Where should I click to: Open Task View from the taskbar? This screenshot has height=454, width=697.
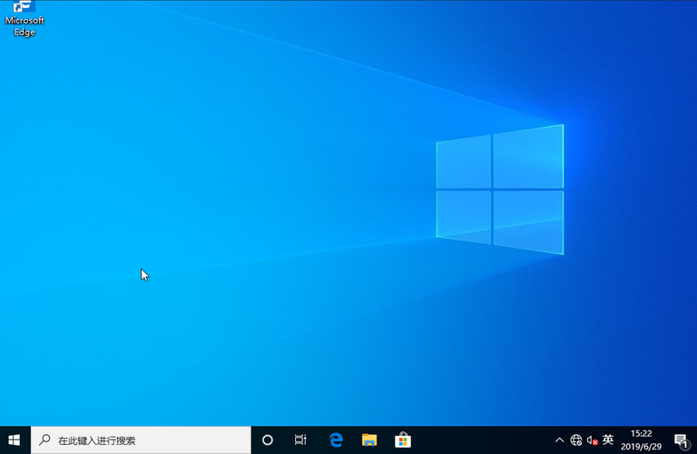(300, 439)
